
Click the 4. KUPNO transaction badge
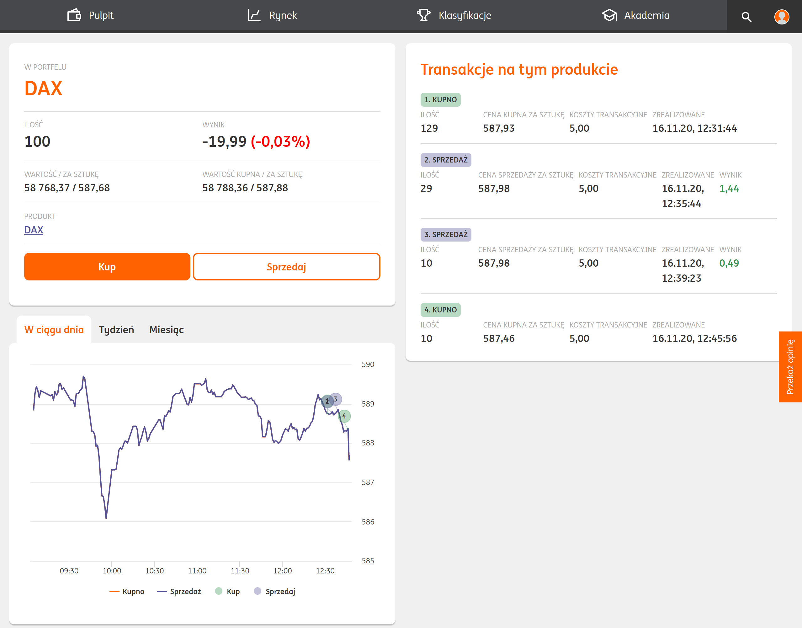pos(440,310)
